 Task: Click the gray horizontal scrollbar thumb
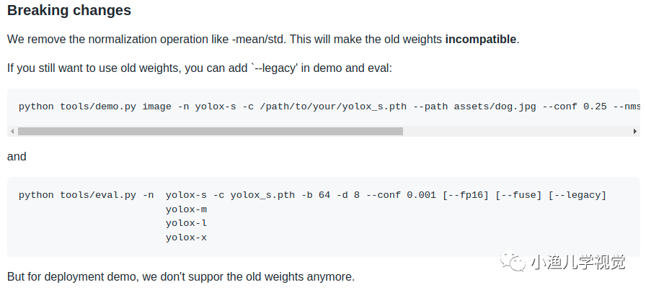pyautogui.click(x=211, y=131)
